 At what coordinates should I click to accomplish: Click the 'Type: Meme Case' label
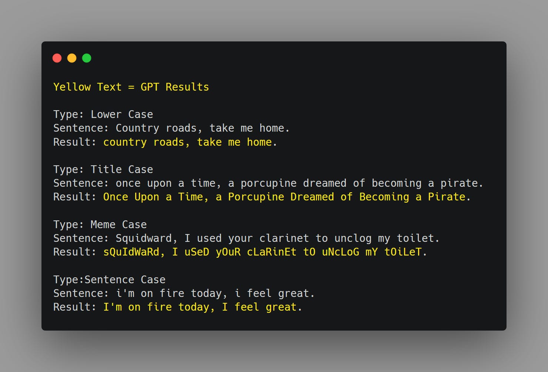pyautogui.click(x=100, y=224)
